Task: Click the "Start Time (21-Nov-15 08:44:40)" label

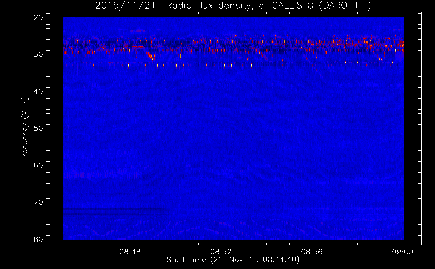Action: tap(233, 260)
